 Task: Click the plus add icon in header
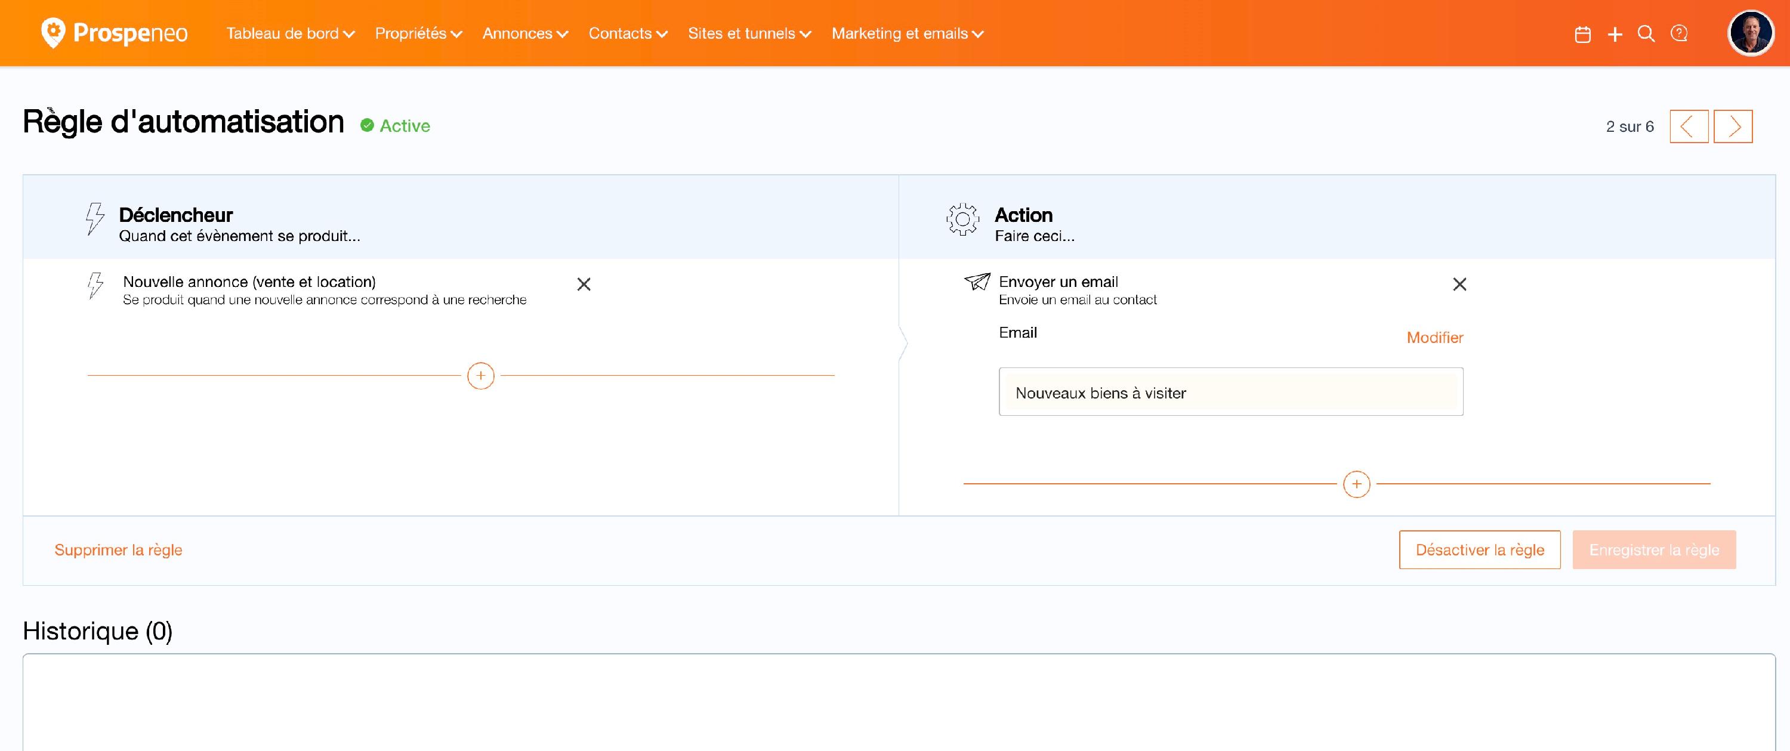tap(1615, 34)
